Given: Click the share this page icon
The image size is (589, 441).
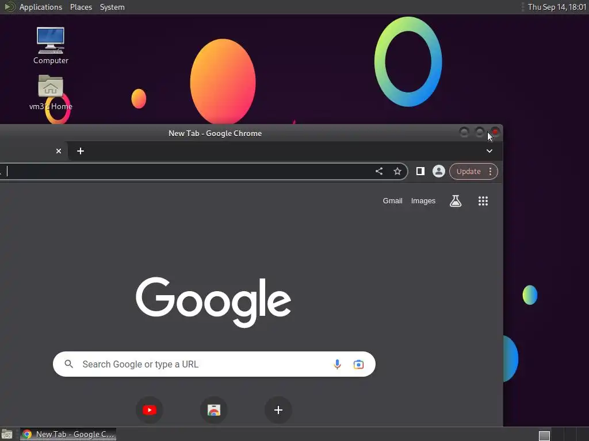Looking at the screenshot, I should (x=379, y=171).
